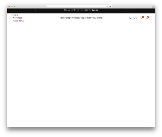
Task: Open the Blog menu
Action: click(x=89, y=18)
